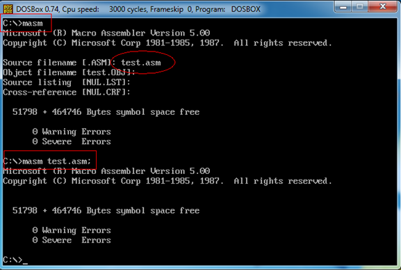Minimize the DOSBox window

(343, 7)
